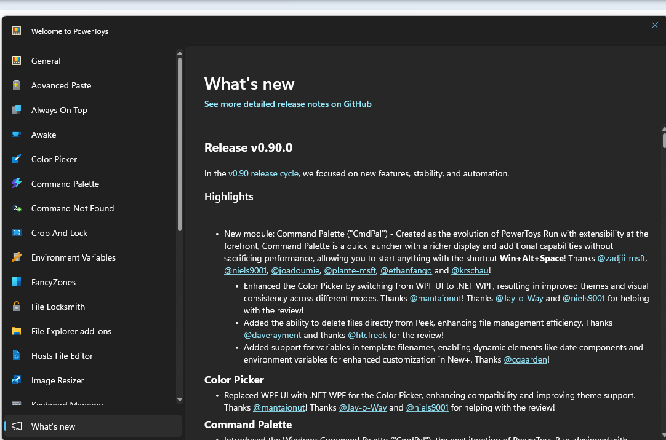Screen dimensions: 666x440
Task: Open detailed release notes on GitHub link
Action: coord(287,104)
